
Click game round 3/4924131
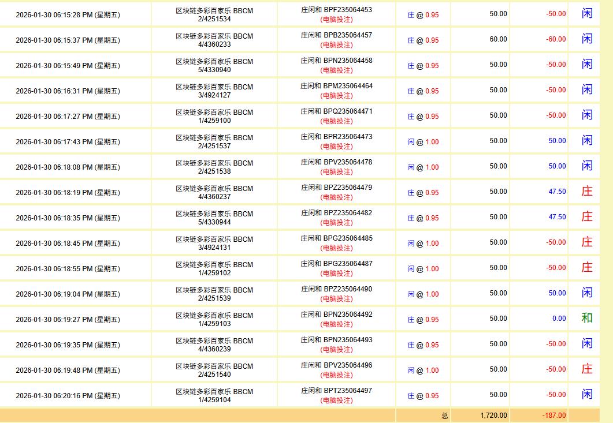click(214, 248)
